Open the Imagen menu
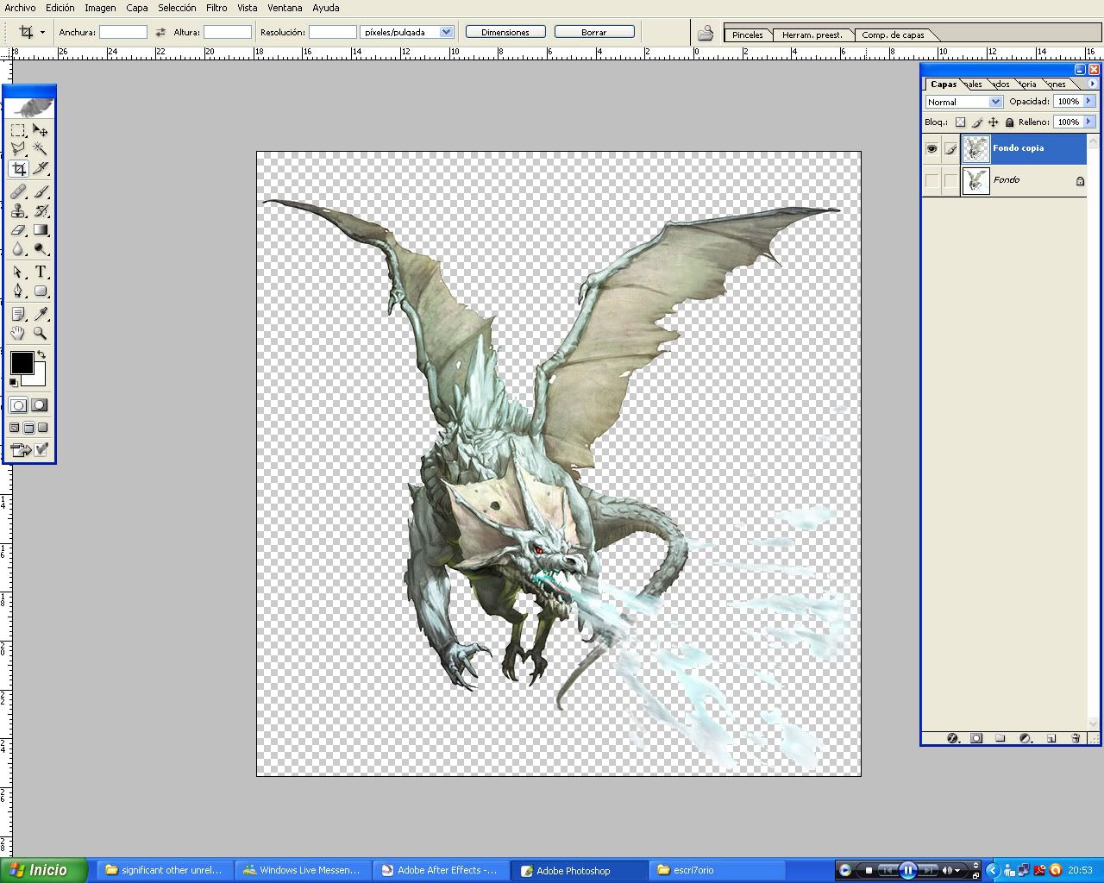Screen dimensions: 1104x883 (x=100, y=8)
